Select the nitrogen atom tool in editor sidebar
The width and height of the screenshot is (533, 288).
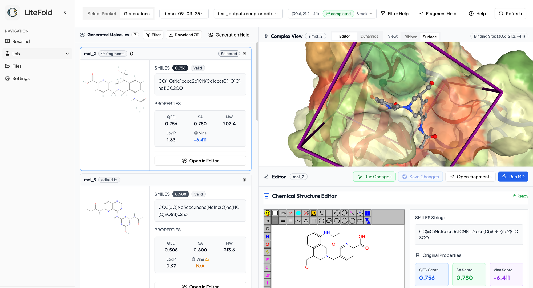pyautogui.click(x=267, y=236)
